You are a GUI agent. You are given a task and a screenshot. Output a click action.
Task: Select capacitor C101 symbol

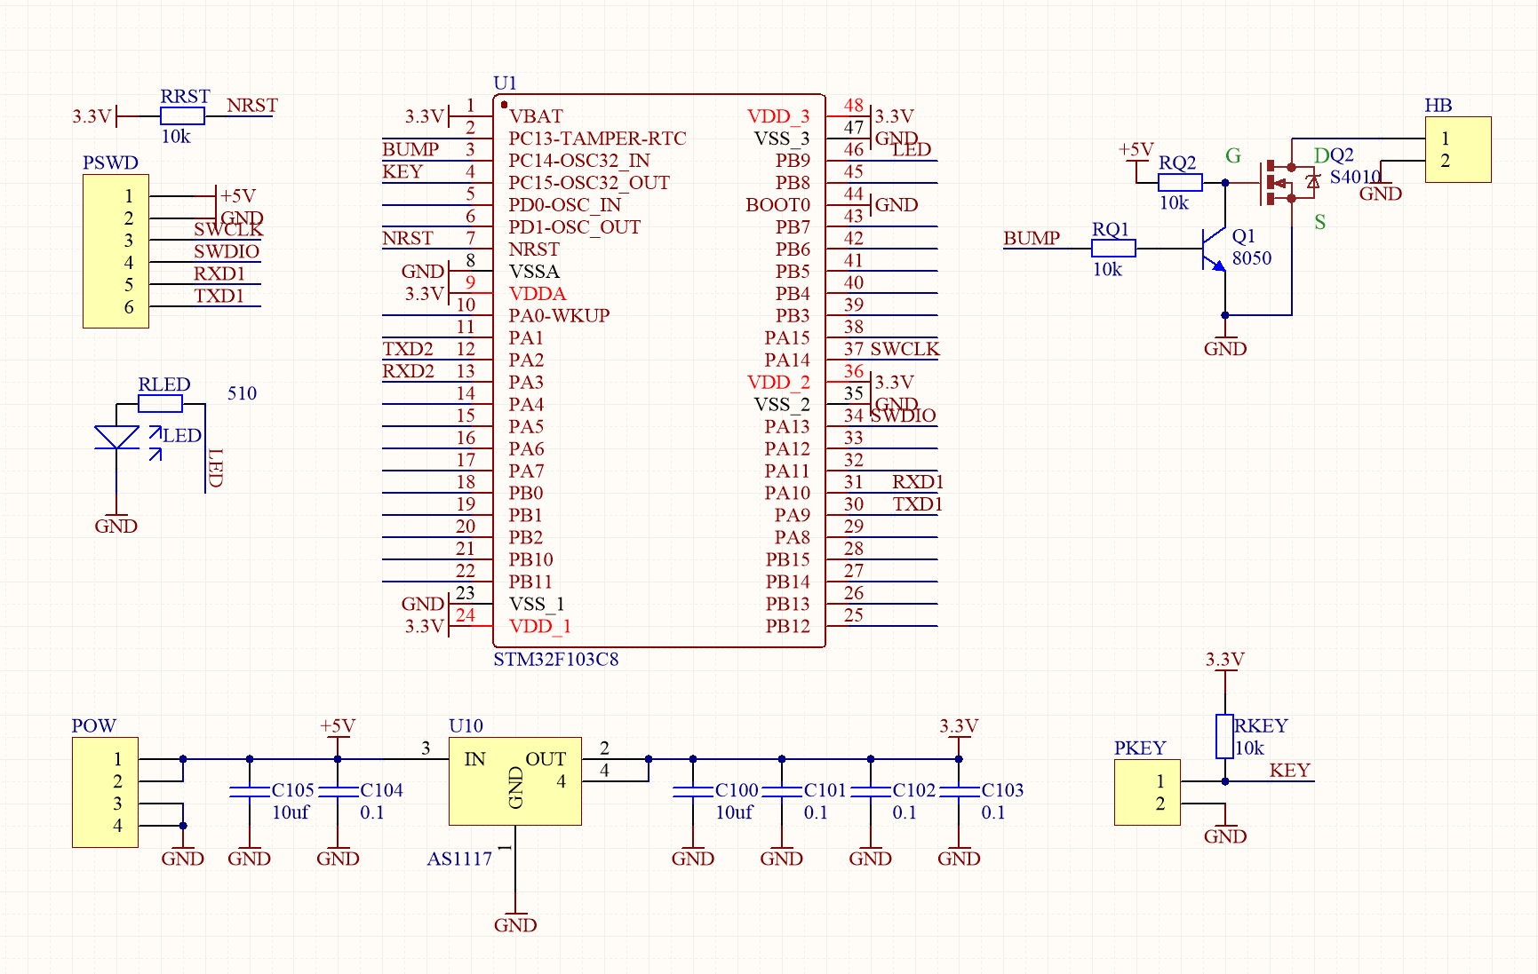(x=782, y=792)
